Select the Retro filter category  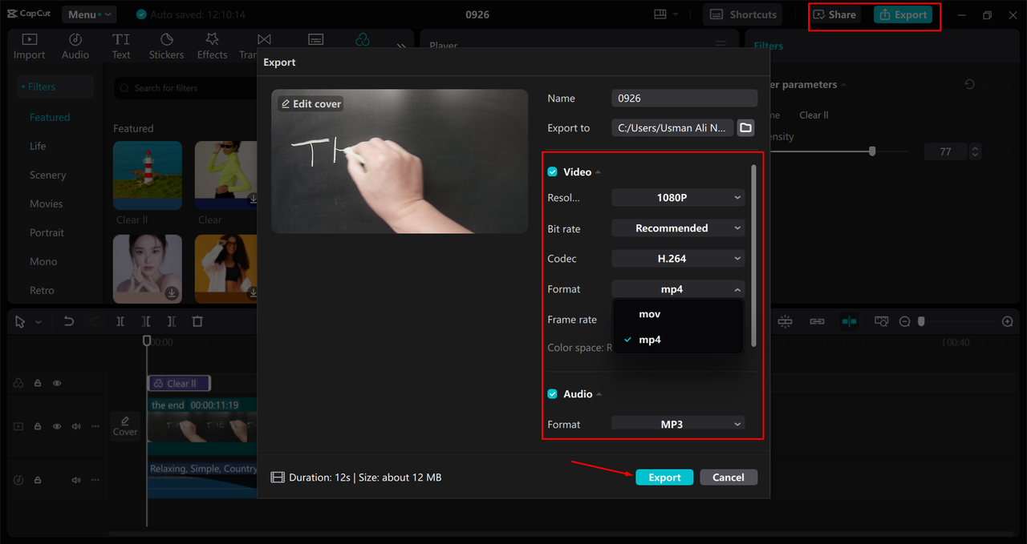coord(43,290)
